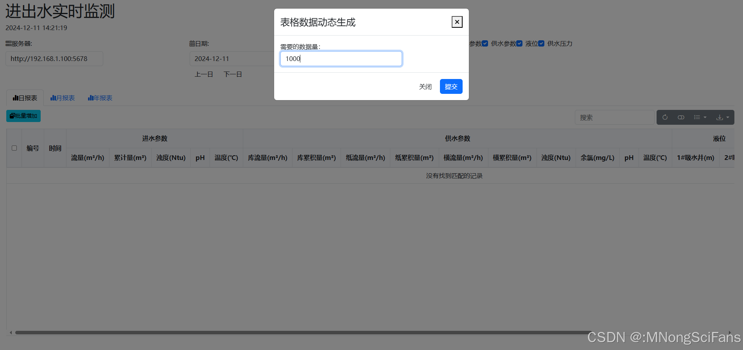
Task: Click the server address input field
Action: 54,59
